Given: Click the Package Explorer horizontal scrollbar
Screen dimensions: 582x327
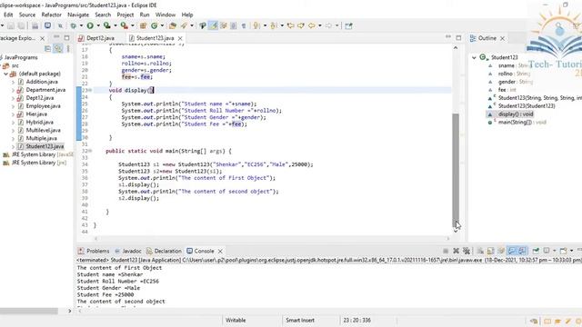Looking at the screenshot, I should click(29, 311).
